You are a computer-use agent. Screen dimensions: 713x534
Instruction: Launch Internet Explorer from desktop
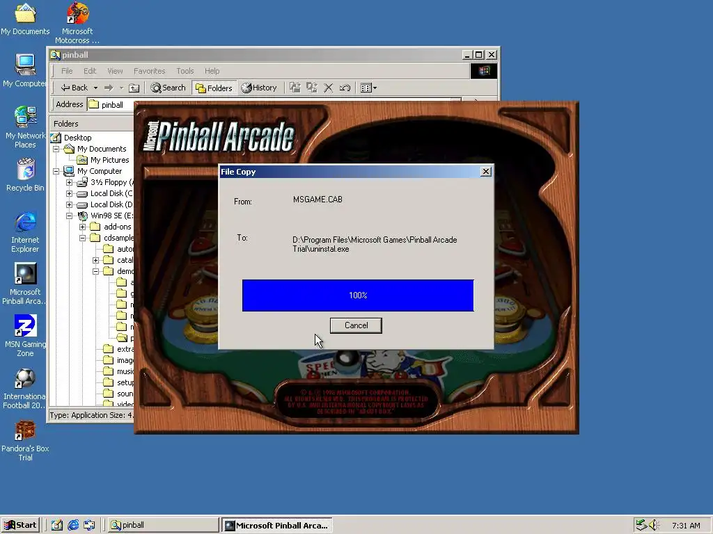tap(25, 232)
